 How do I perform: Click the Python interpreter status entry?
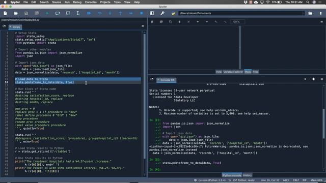point(210,180)
